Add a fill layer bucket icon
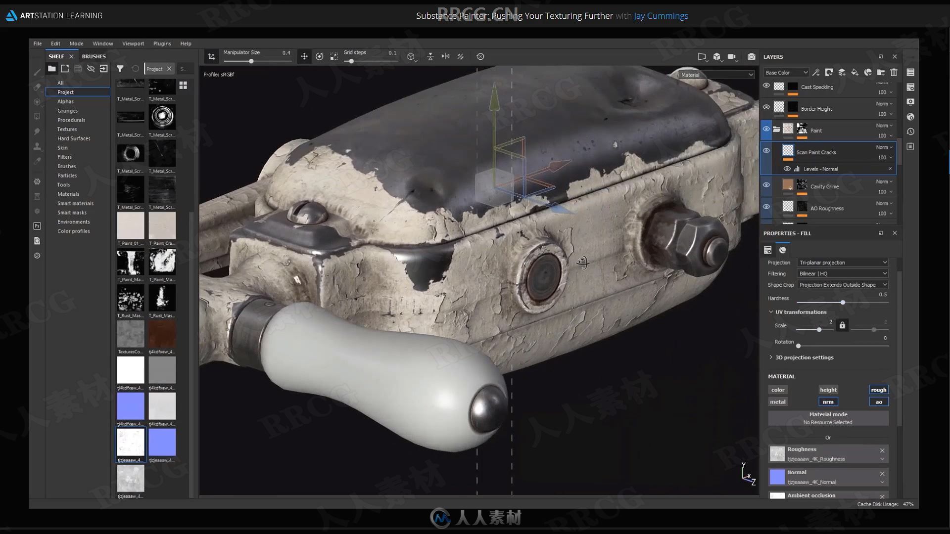The image size is (950, 534). point(855,72)
